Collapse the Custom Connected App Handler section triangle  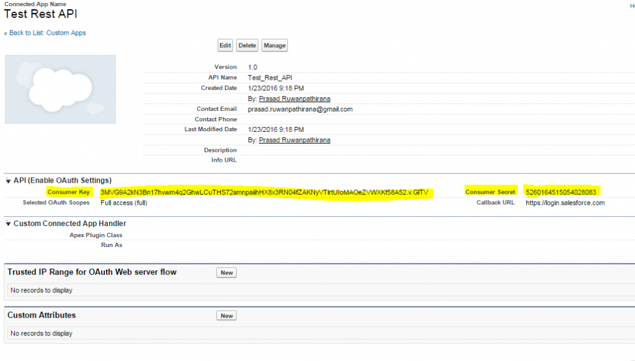[x=8, y=224]
